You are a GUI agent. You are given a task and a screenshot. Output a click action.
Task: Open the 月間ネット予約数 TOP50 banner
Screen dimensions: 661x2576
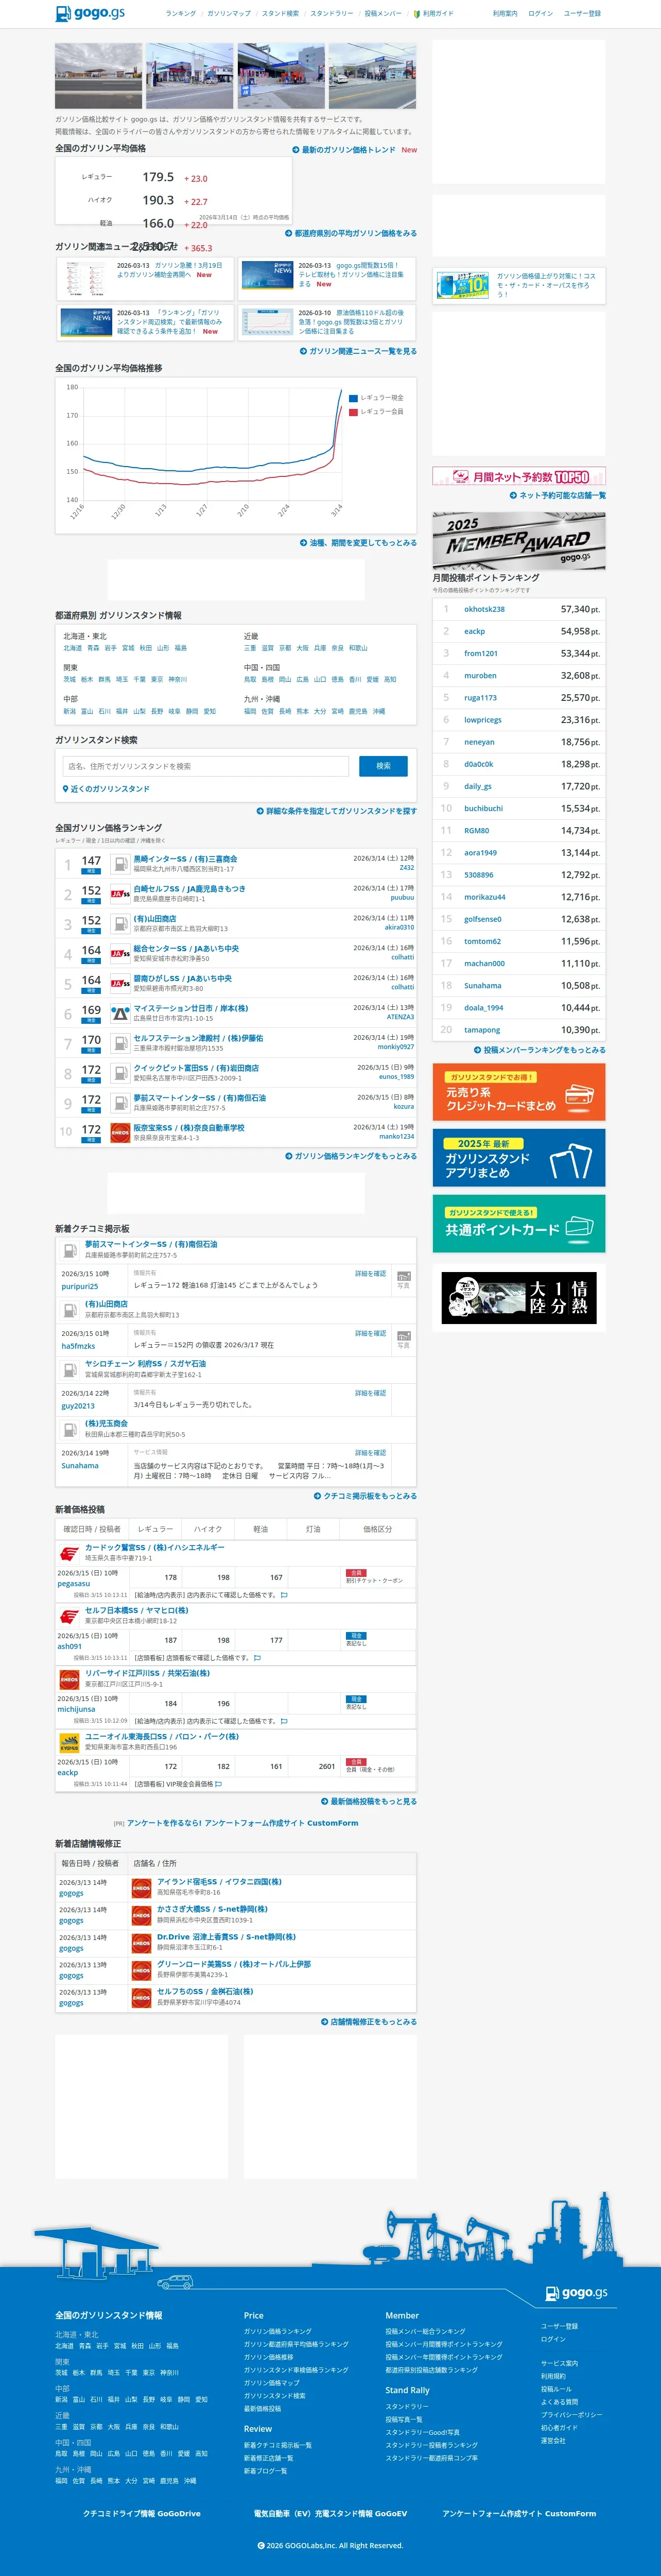tap(519, 477)
